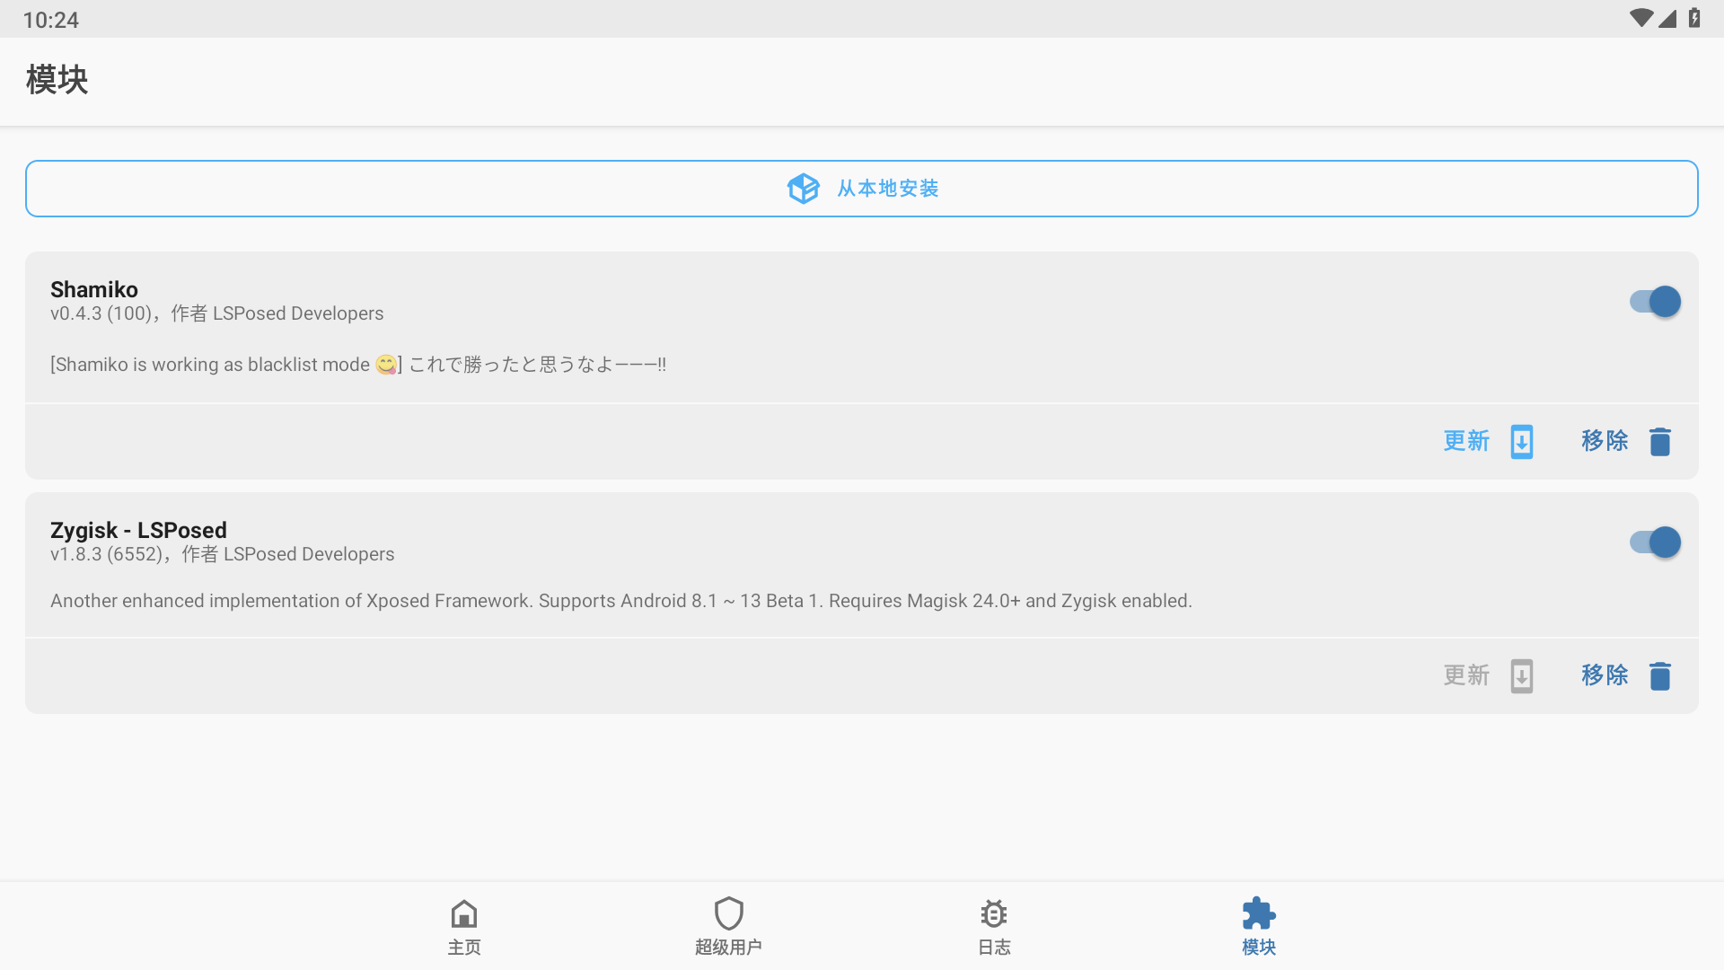The width and height of the screenshot is (1724, 970).
Task: Disable the Shamiko module toggle
Action: tap(1655, 302)
